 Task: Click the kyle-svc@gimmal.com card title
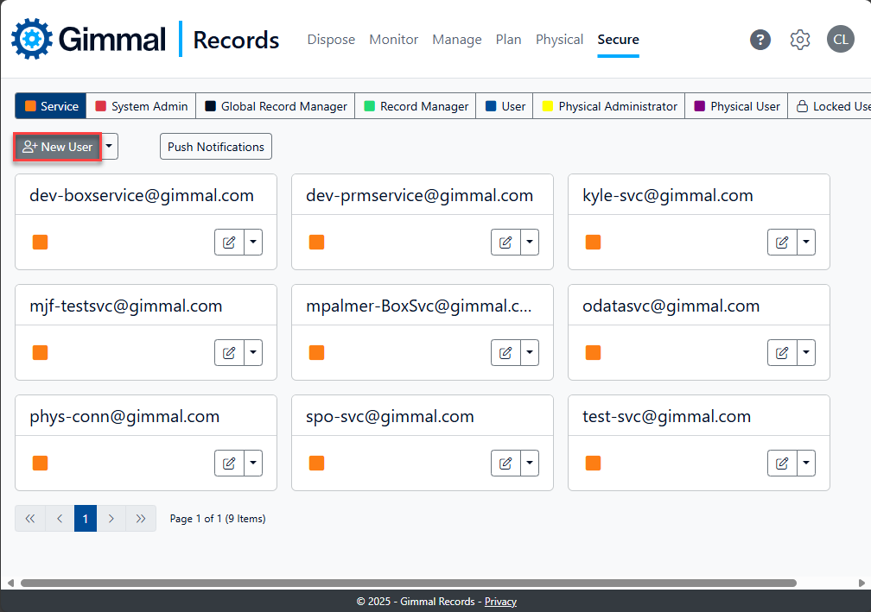tap(668, 195)
